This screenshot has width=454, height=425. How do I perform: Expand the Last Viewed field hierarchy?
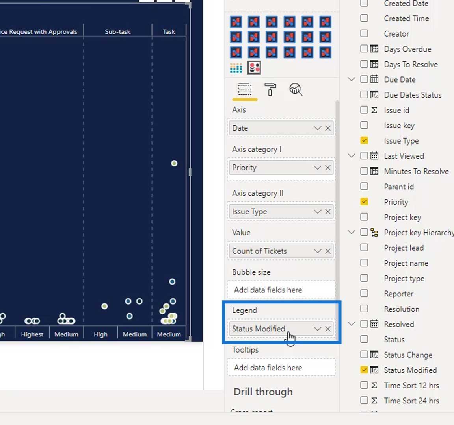tap(351, 156)
